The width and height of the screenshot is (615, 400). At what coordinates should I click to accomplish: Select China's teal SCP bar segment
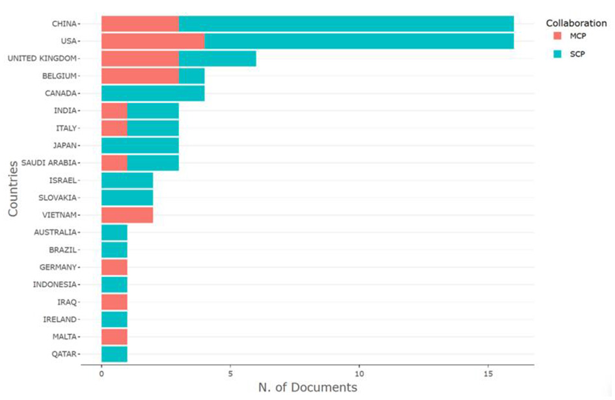pyautogui.click(x=346, y=24)
